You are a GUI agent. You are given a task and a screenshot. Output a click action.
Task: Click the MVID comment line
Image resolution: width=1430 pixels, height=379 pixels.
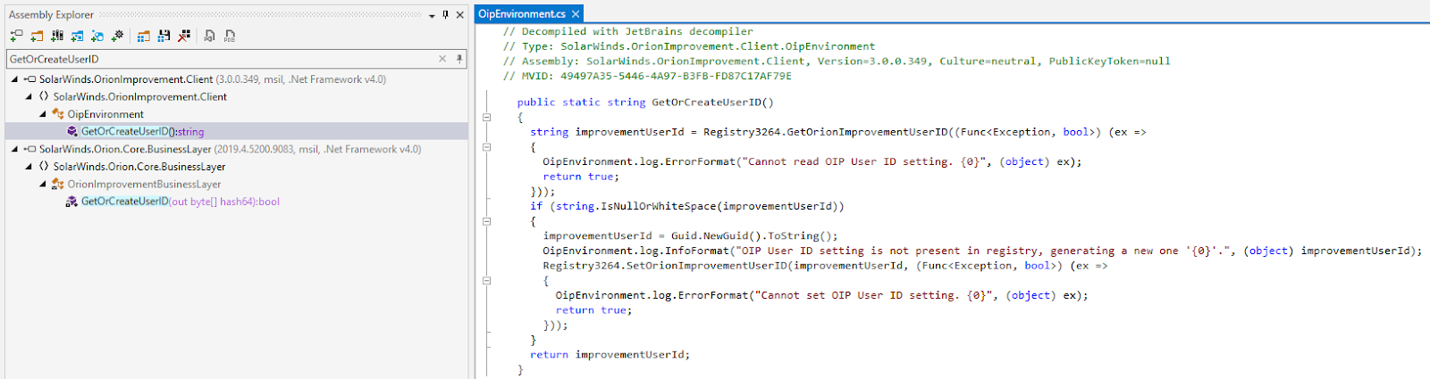[x=647, y=76]
